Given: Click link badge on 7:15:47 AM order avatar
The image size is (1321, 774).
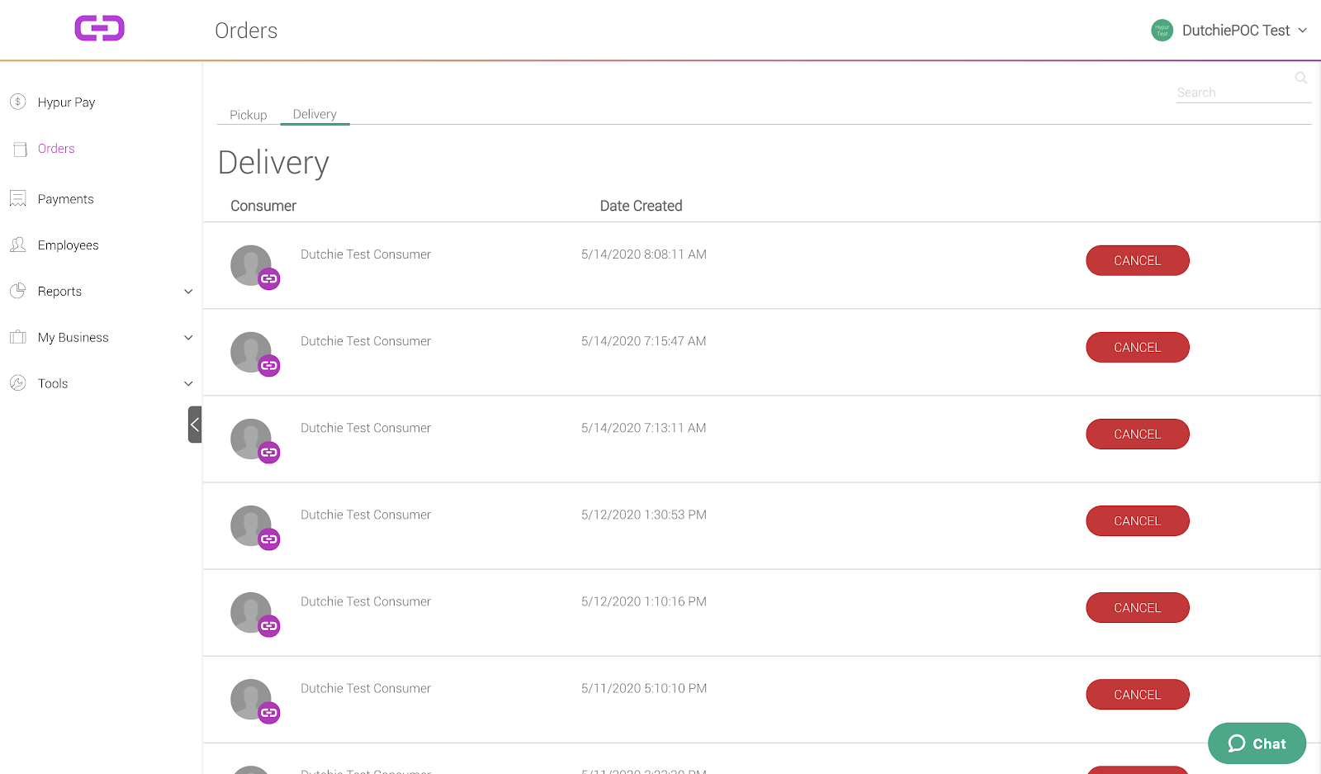Looking at the screenshot, I should (269, 366).
